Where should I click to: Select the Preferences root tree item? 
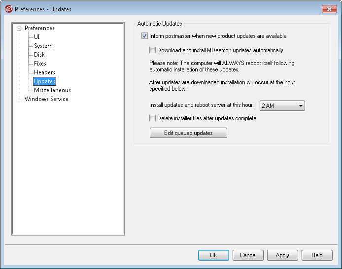39,28
